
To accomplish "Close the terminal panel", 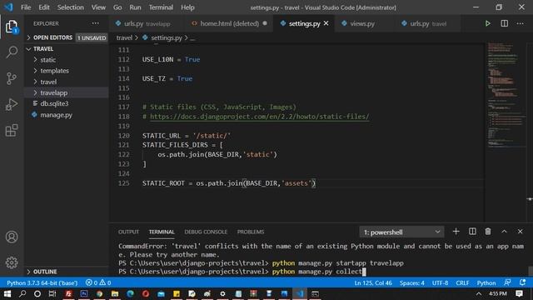I will click(x=520, y=232).
